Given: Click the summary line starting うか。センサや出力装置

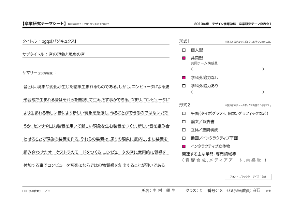Looking at the screenshot, I should click(97, 126).
